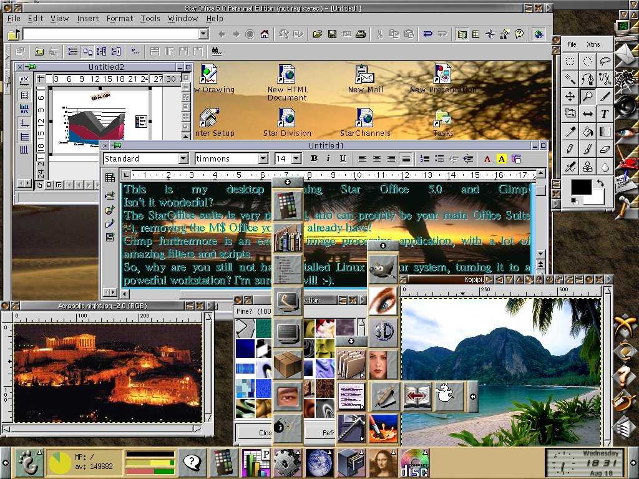Open the Format menu

pyautogui.click(x=120, y=19)
